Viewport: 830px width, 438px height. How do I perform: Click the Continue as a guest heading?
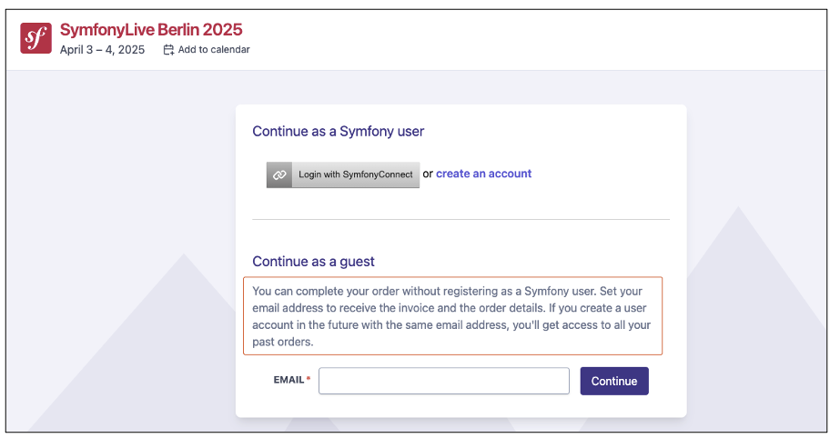313,262
